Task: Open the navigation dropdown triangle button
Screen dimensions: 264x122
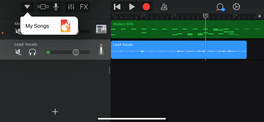Action: tap(27, 7)
